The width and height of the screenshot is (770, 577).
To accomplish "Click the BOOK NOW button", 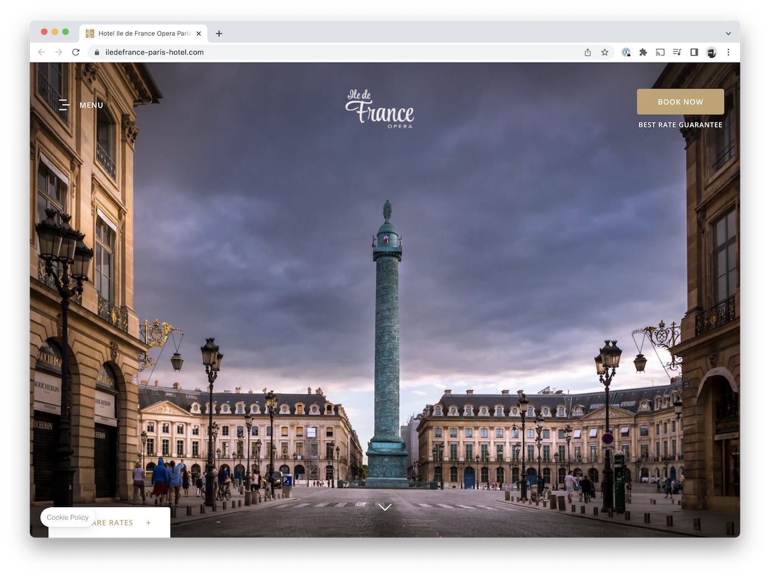I will click(680, 102).
